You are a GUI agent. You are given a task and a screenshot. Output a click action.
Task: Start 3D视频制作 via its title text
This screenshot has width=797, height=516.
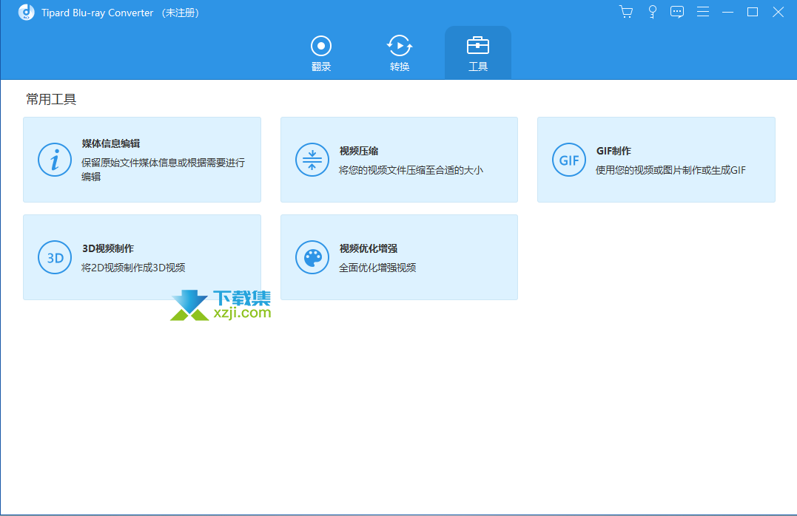pos(108,248)
